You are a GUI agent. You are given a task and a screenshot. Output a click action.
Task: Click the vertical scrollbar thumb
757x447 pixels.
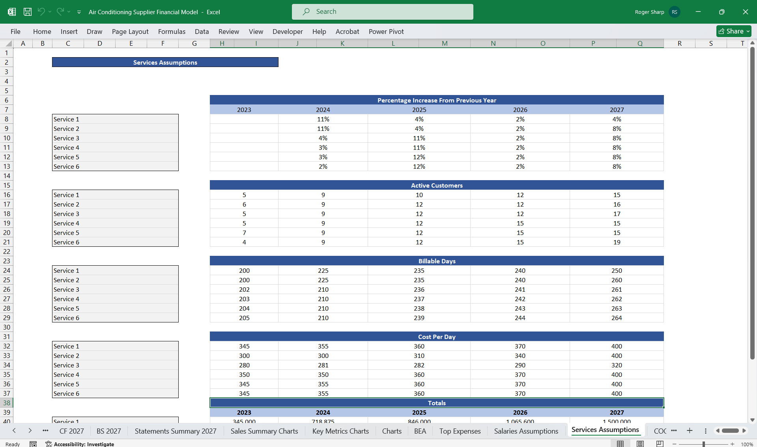click(x=752, y=203)
